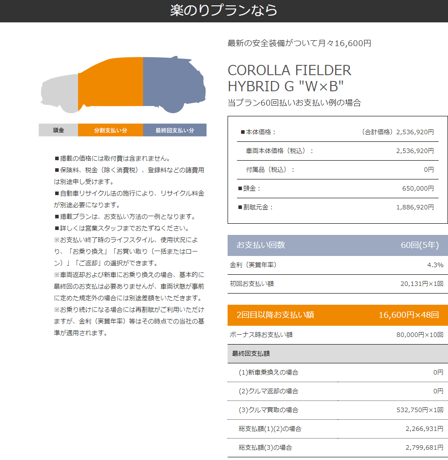Click the (2)クルマ返却の場合 row label
The image size is (448, 460).
pos(268,391)
